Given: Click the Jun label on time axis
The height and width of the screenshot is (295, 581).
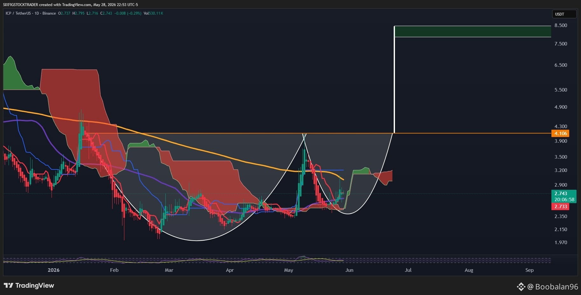Looking at the screenshot, I should [349, 270].
